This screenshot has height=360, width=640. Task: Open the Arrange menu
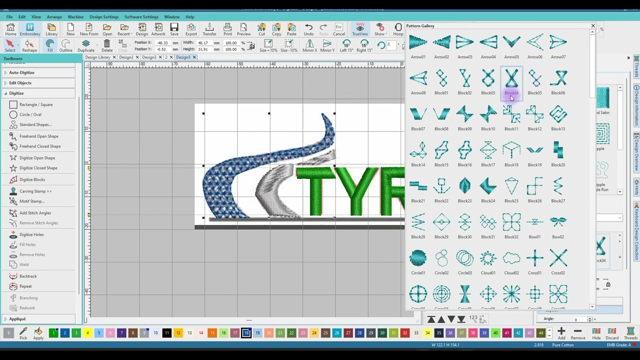pos(54,17)
